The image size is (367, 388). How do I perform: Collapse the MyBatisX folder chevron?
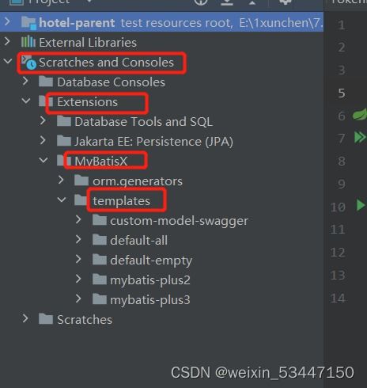[44, 160]
